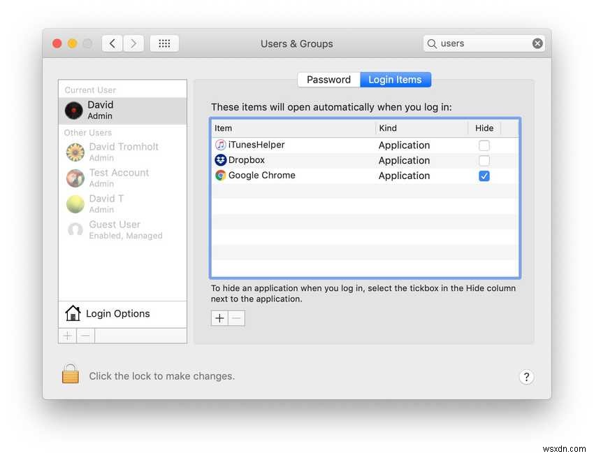Click the Login Options house icon

pyautogui.click(x=73, y=313)
